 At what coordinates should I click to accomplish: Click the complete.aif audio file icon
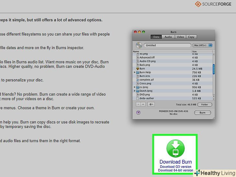click(x=137, y=80)
